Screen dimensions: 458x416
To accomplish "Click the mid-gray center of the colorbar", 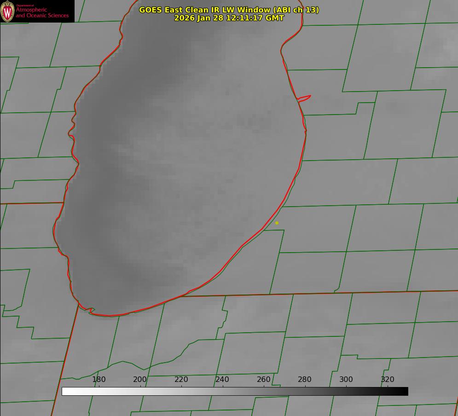I will pyautogui.click(x=235, y=391).
